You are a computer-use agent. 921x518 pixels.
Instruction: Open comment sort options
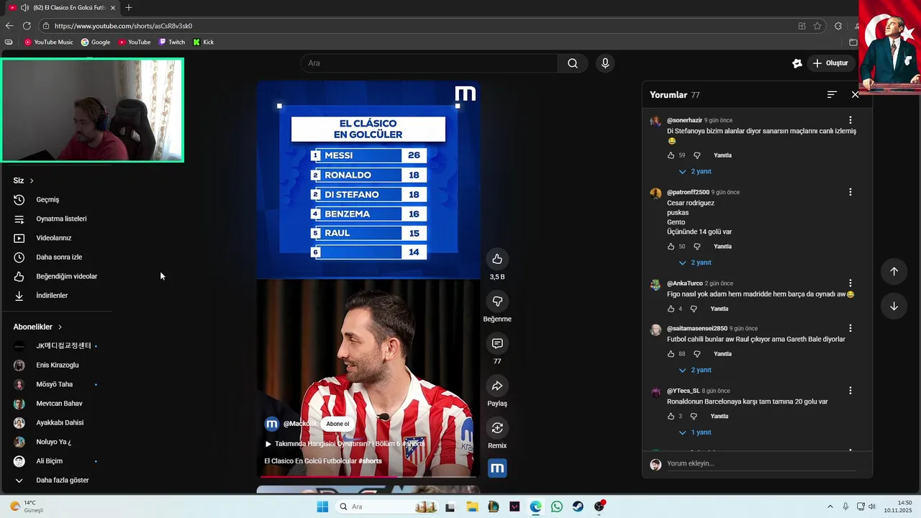pyautogui.click(x=832, y=94)
